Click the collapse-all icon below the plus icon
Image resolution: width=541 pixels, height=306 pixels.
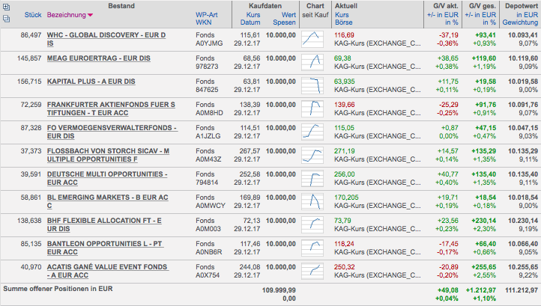pos(6,19)
